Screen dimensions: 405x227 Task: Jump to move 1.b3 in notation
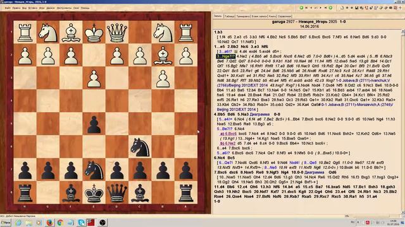point(218,32)
